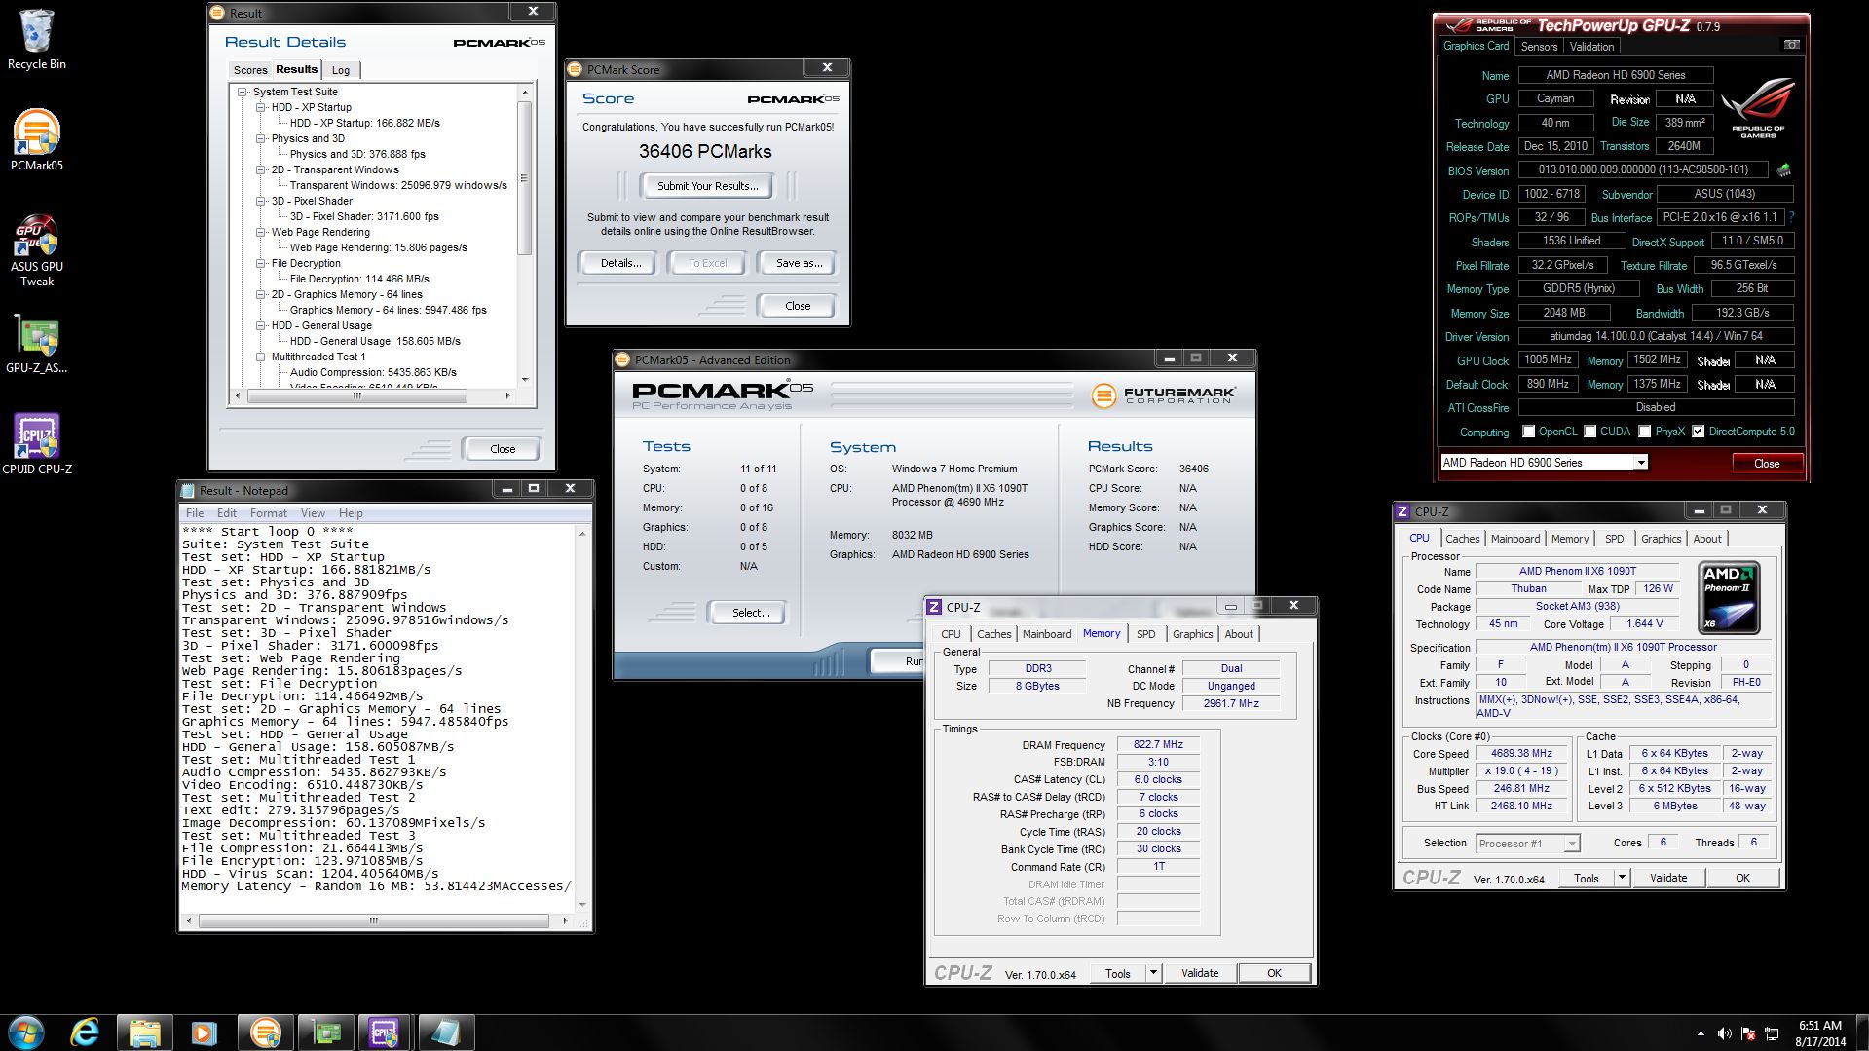Switch to Scores tab in Result Details
The image size is (1869, 1051).
[x=250, y=70]
